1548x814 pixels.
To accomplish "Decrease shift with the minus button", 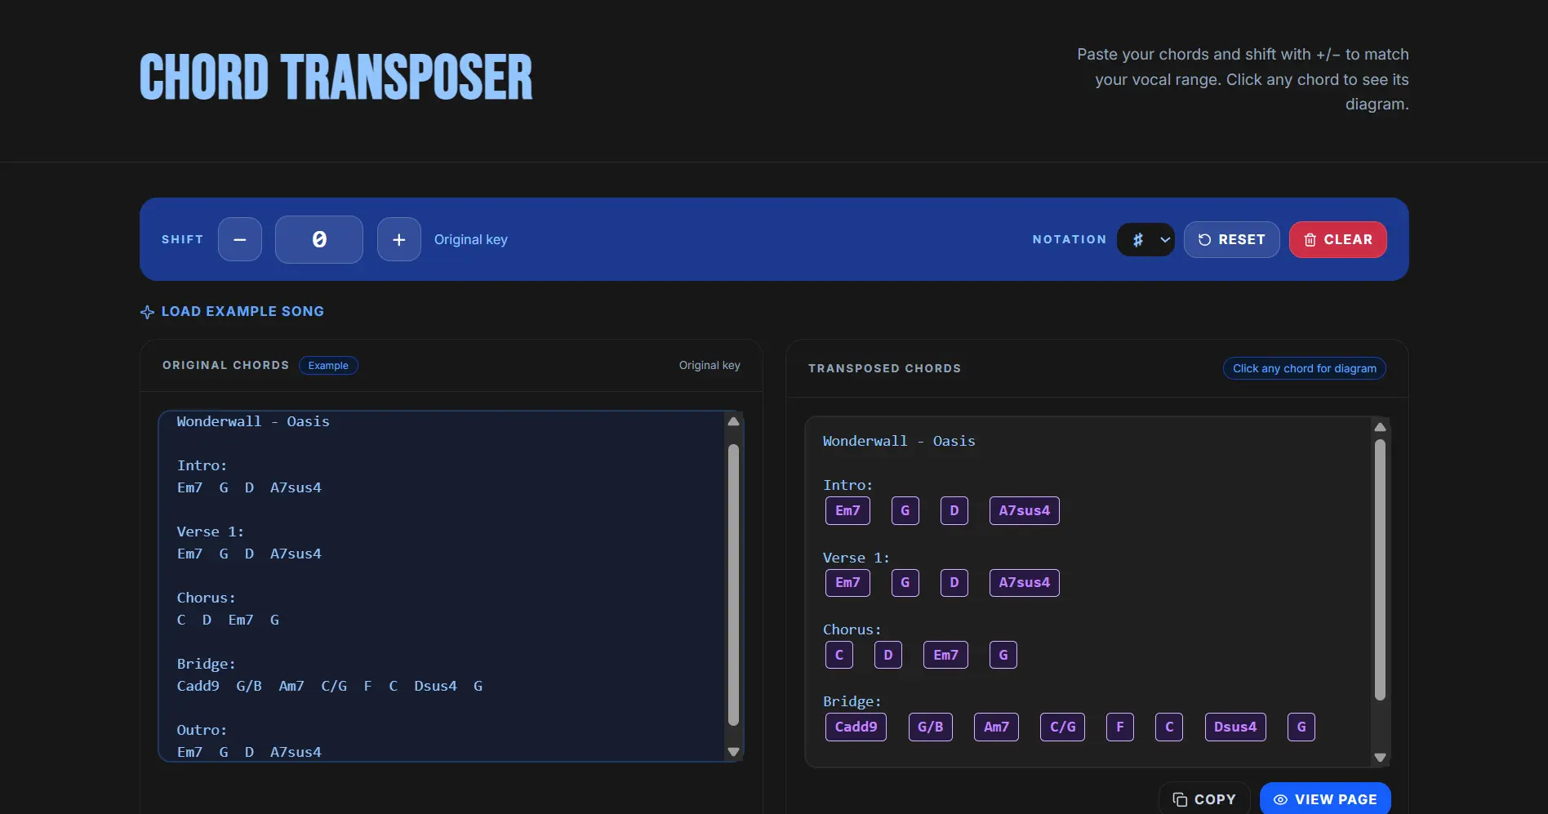I will (240, 239).
